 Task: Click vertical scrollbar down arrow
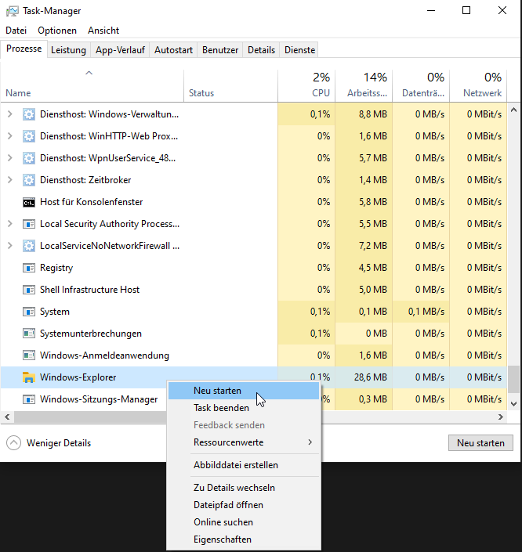click(x=513, y=404)
